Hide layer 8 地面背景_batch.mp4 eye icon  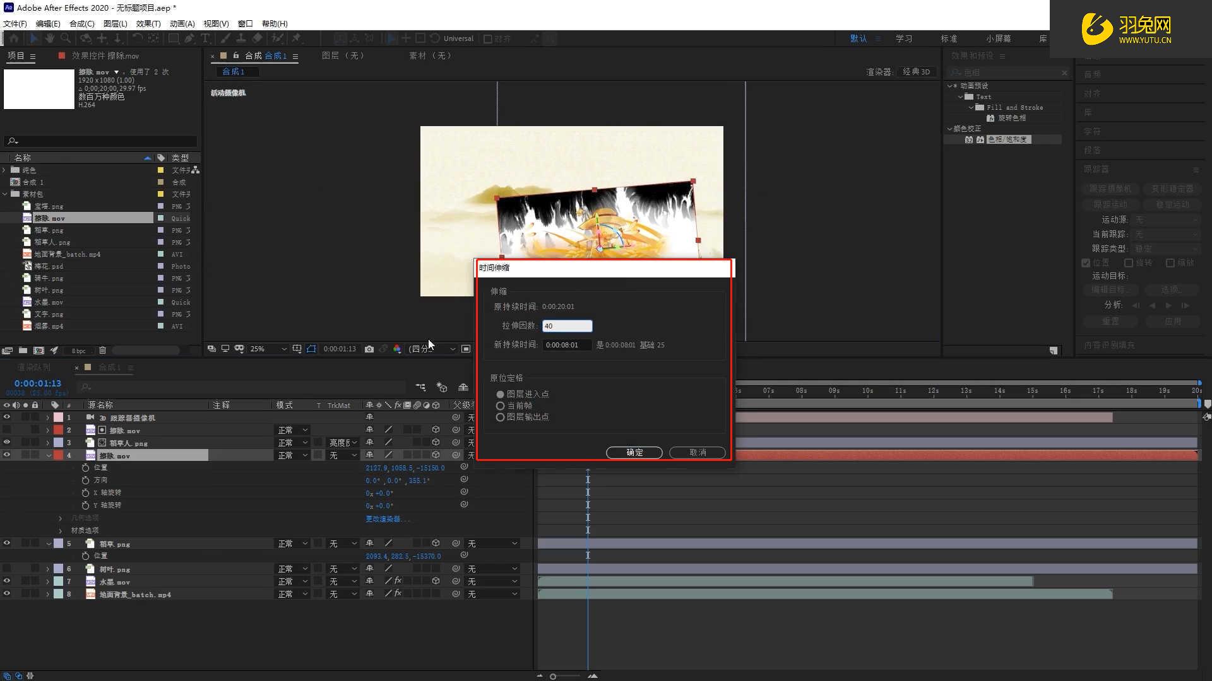point(7,593)
